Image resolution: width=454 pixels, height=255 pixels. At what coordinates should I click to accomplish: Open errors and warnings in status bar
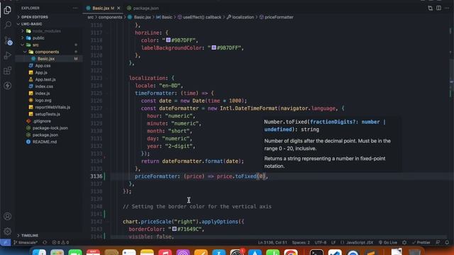(x=60, y=242)
